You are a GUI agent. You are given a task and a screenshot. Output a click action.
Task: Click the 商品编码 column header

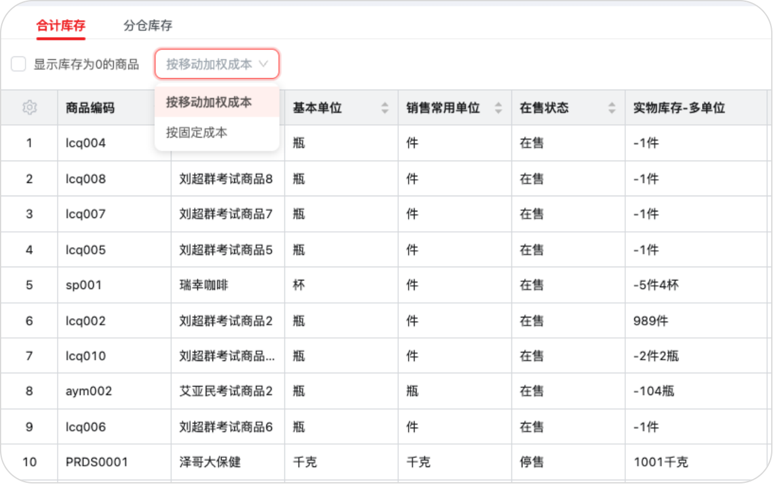[90, 108]
